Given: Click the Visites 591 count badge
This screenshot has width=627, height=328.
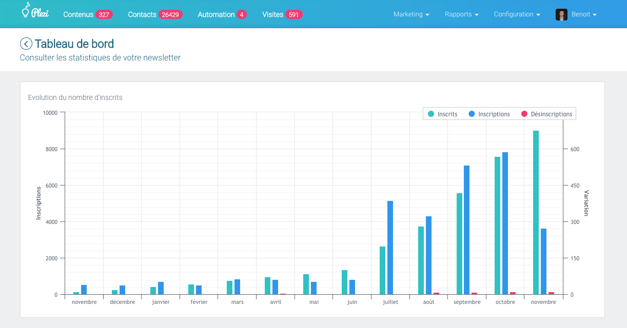Looking at the screenshot, I should [x=293, y=15].
